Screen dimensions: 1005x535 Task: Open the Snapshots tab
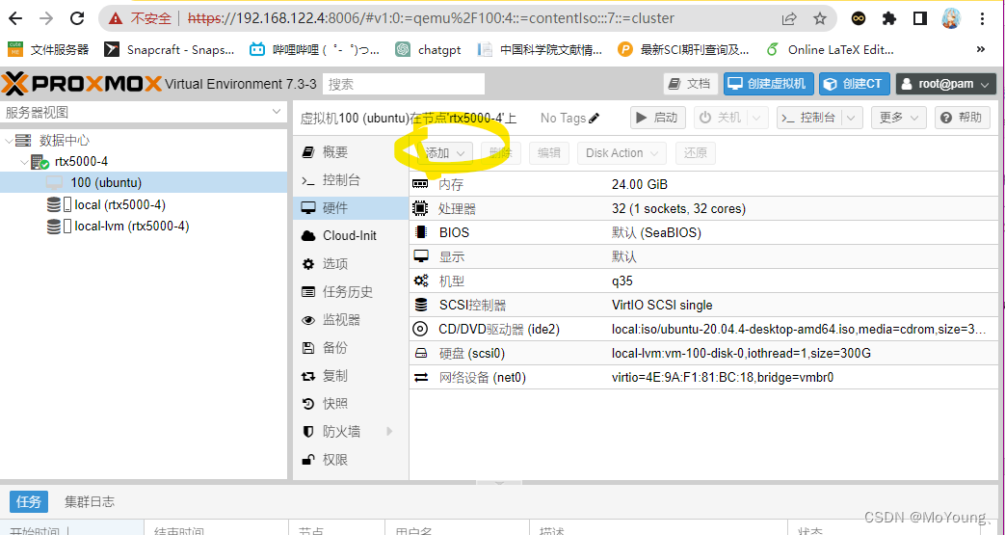click(351, 404)
